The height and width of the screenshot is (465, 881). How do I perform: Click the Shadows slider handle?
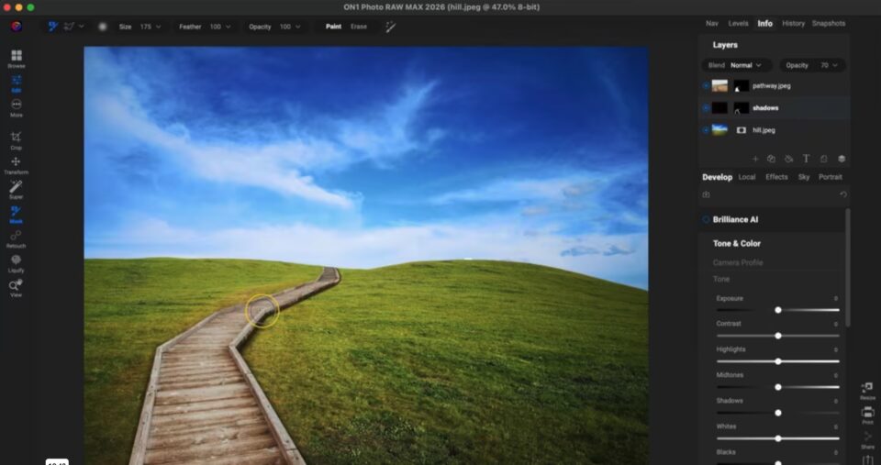pyautogui.click(x=778, y=413)
